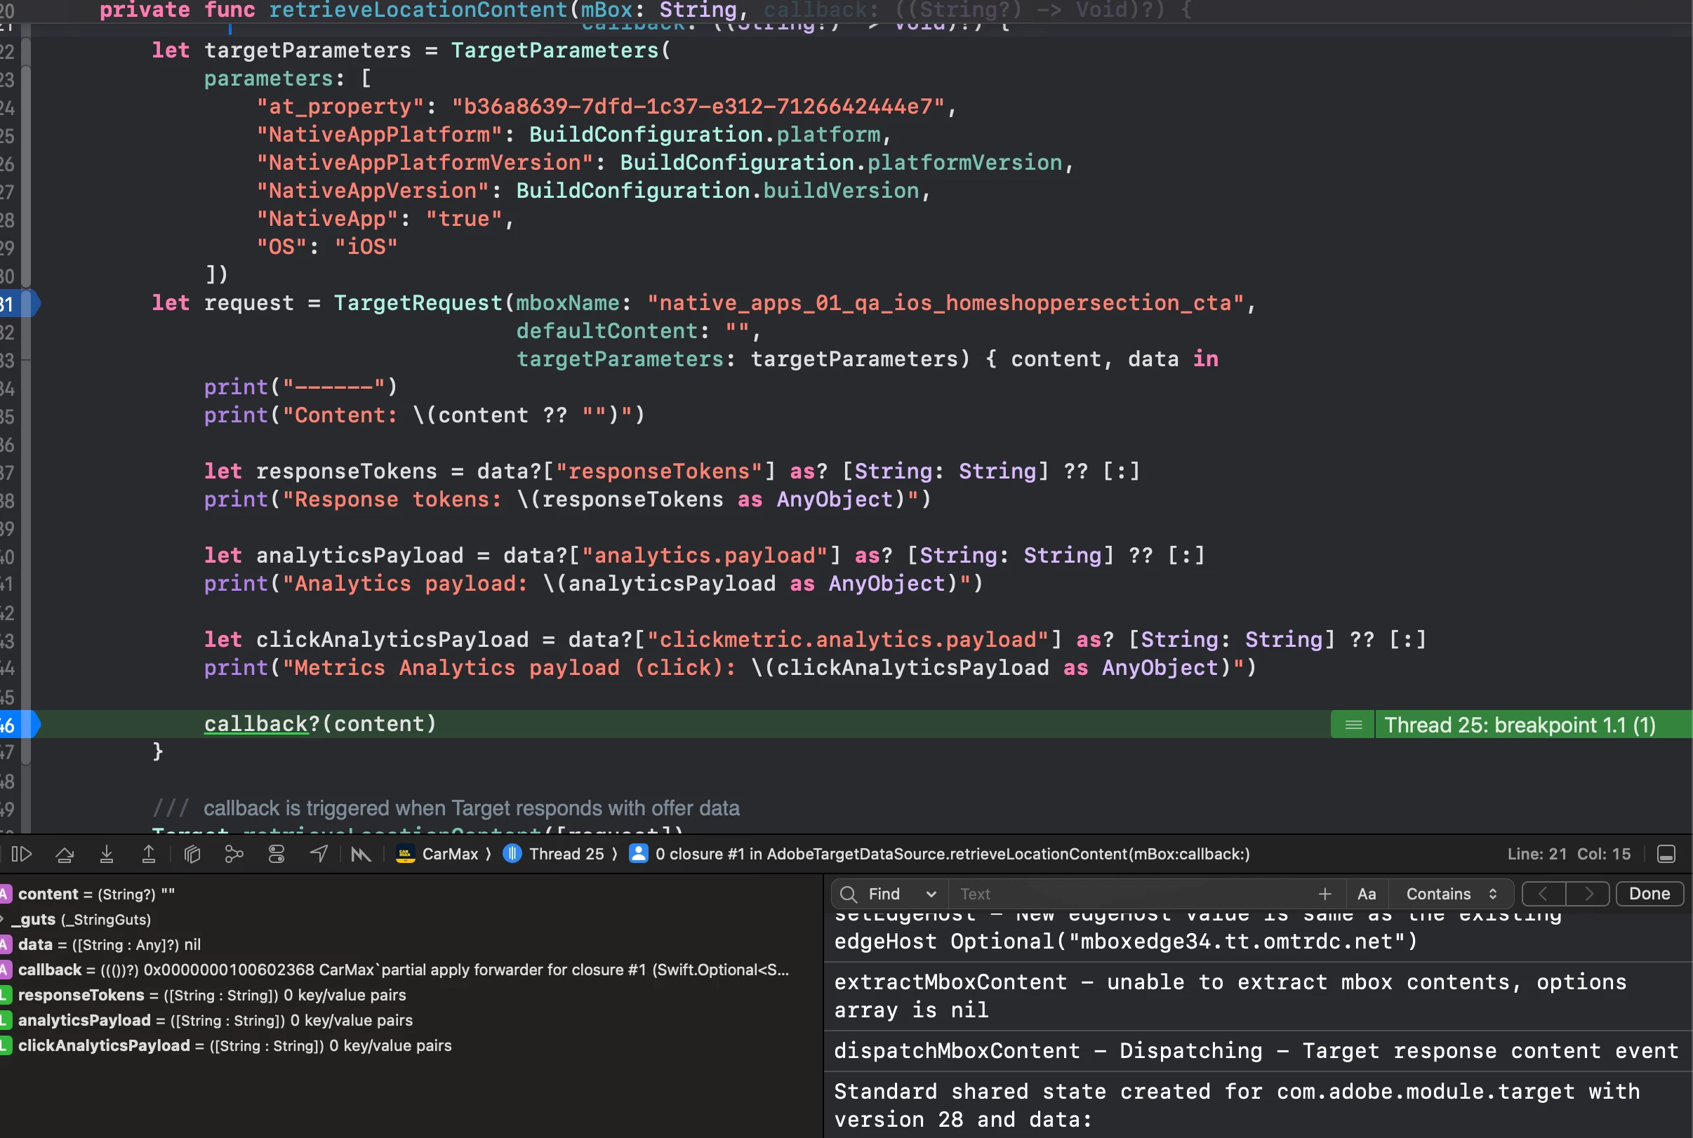Viewport: 1693px width, 1138px height.
Task: Jump to next search result arrow
Action: pos(1588,894)
